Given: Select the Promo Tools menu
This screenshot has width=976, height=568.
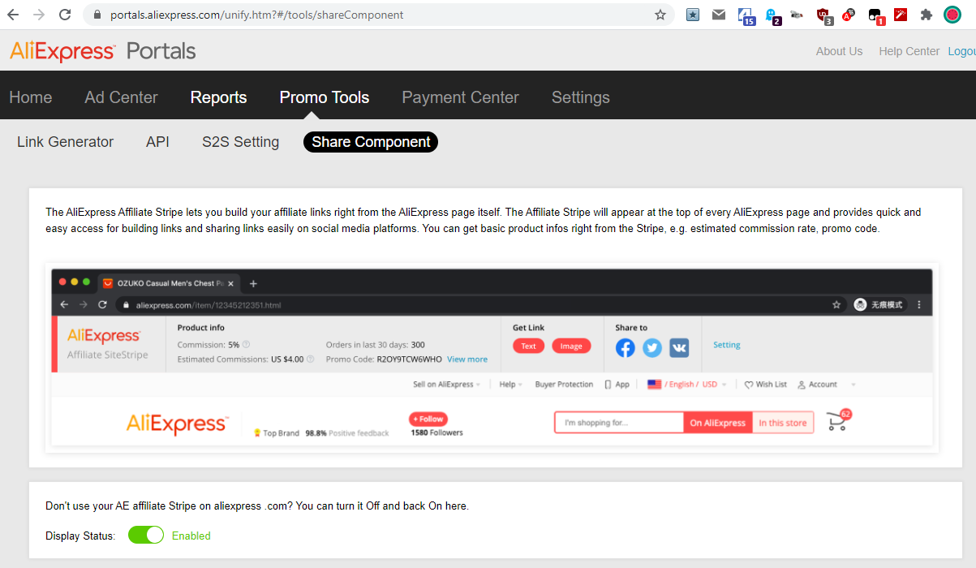Looking at the screenshot, I should pos(325,97).
